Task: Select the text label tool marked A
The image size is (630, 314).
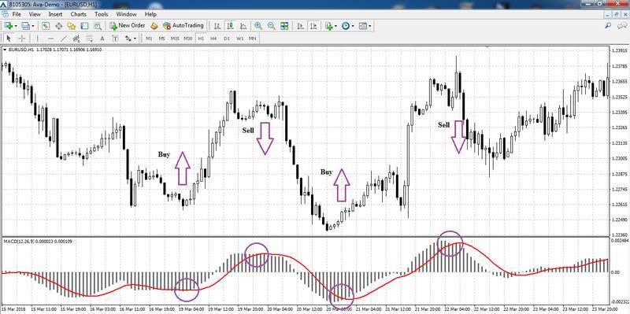Action: (102, 39)
